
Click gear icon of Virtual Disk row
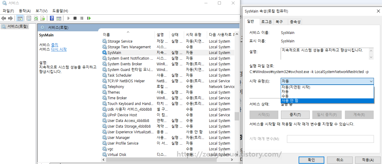point(104,154)
